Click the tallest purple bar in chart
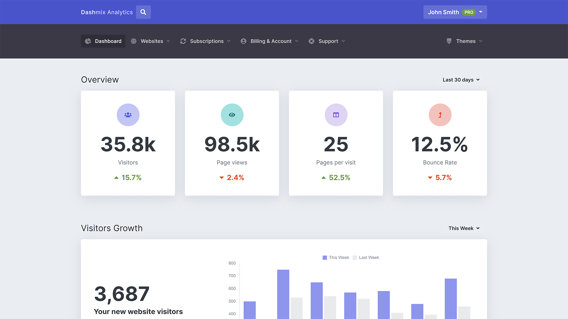 pos(283,294)
